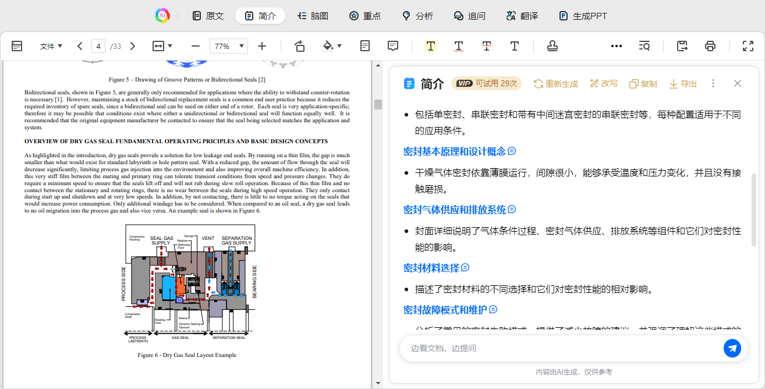Open the more options ellipsis toolbar
The width and height of the screenshot is (765, 389).
tap(617, 46)
